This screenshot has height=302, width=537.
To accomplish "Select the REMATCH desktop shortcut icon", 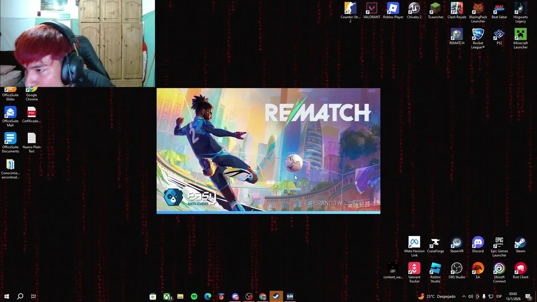I will (457, 37).
